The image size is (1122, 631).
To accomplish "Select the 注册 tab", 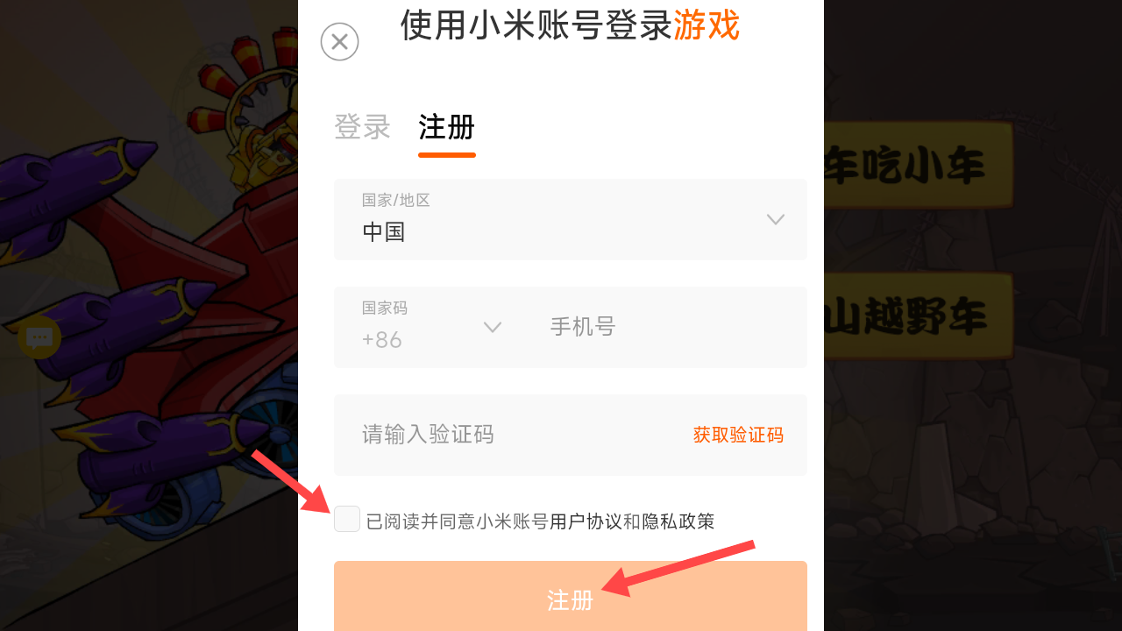I will point(447,127).
